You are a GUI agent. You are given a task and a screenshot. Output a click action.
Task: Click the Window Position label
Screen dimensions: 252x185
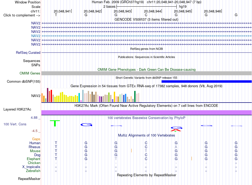pos(28,2)
